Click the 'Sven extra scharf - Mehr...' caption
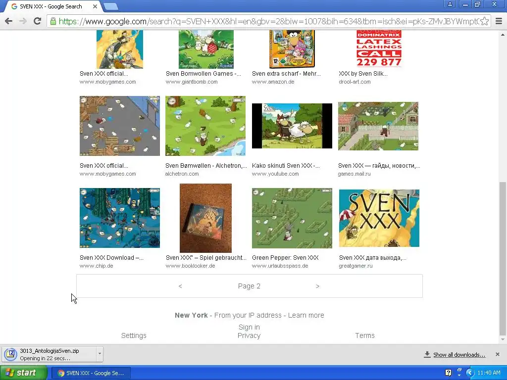This screenshot has width=507, height=380. click(286, 74)
